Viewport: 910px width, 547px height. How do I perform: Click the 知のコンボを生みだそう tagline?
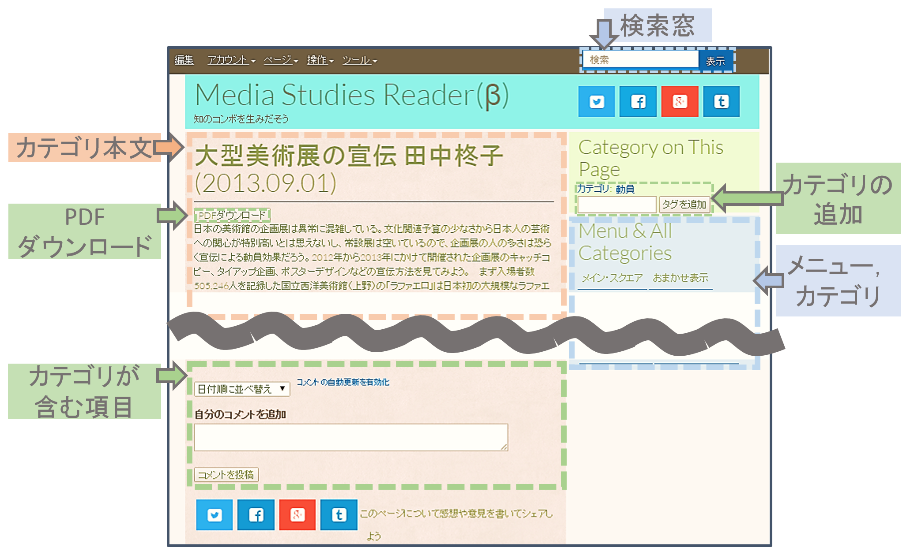(241, 119)
